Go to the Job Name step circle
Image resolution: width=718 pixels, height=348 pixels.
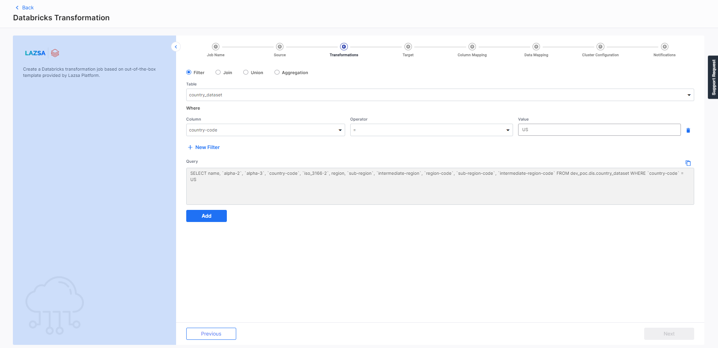pos(216,47)
